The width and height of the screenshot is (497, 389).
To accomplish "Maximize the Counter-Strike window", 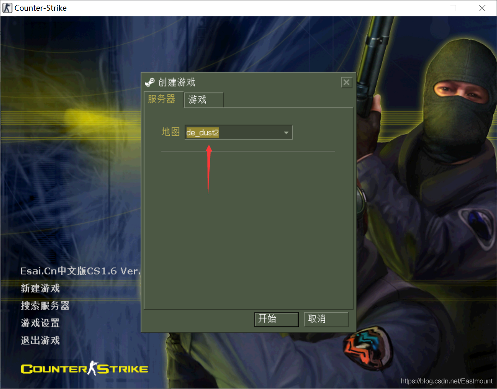I will [x=453, y=8].
